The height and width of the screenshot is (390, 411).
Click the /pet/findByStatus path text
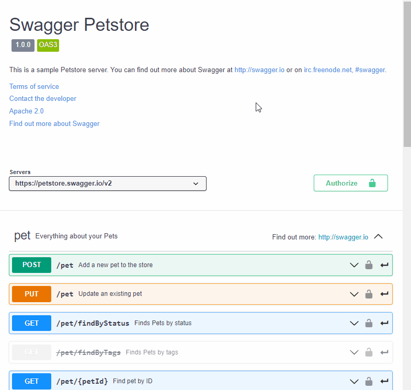click(x=93, y=323)
